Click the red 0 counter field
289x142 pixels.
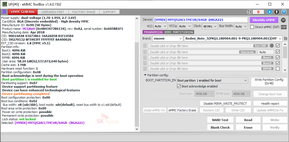[x=258, y=12]
